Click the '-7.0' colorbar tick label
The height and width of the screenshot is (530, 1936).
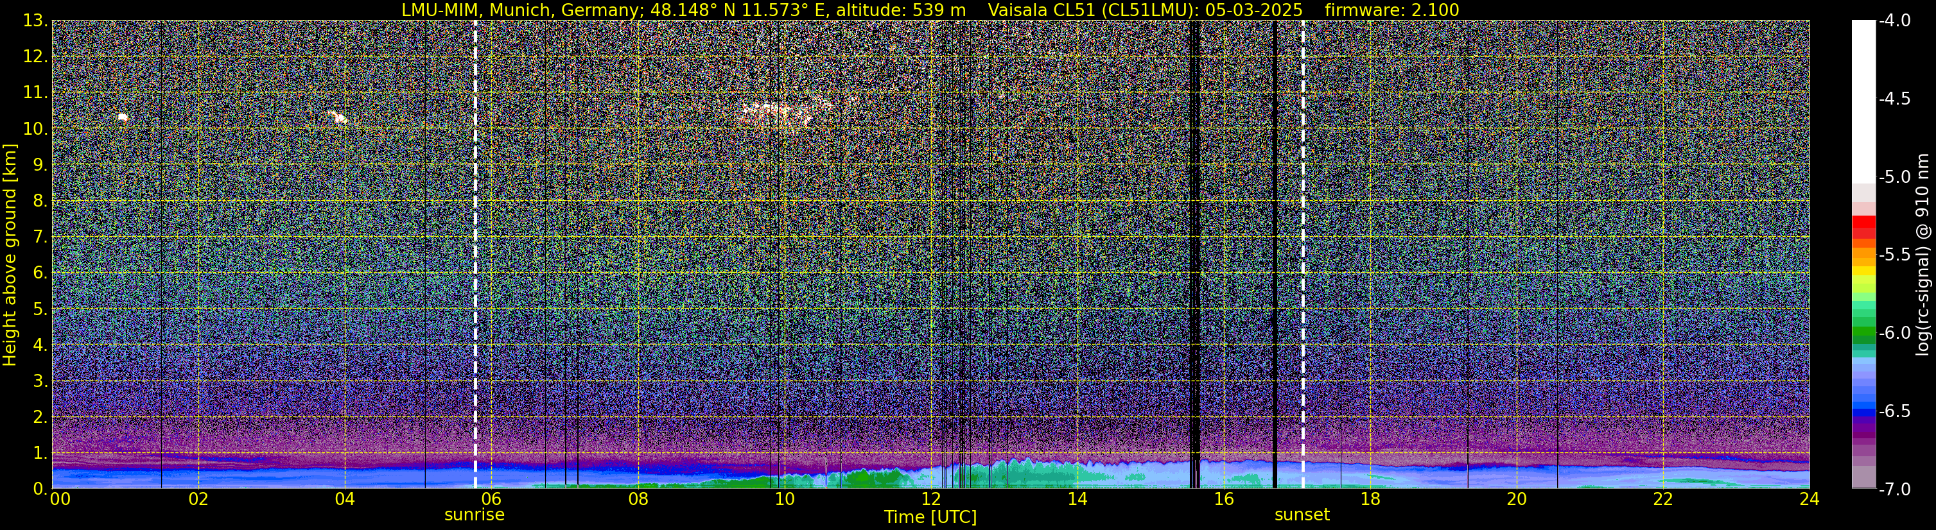click(1894, 489)
